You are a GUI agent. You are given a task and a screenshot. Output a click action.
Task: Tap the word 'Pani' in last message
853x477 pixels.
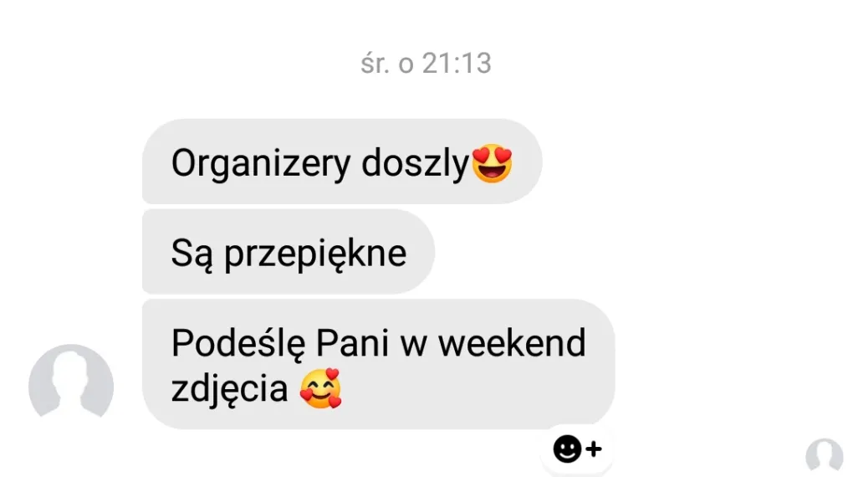pos(353,343)
